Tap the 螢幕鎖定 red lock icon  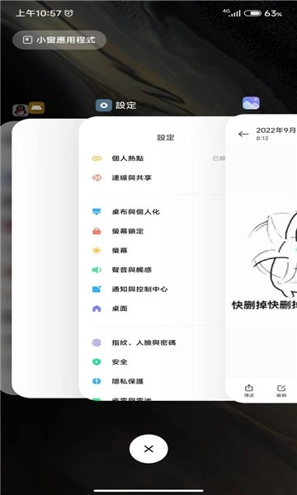click(x=97, y=231)
